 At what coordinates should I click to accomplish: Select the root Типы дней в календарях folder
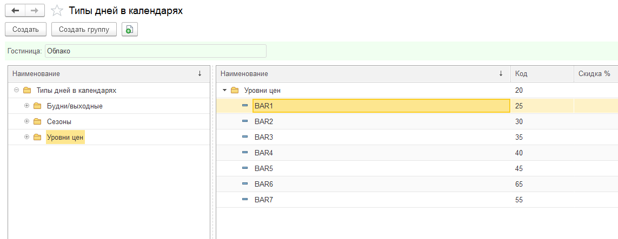(76, 91)
